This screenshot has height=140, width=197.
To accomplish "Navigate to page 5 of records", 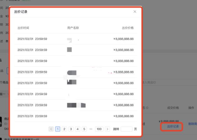I will pyautogui.click(x=84, y=129).
